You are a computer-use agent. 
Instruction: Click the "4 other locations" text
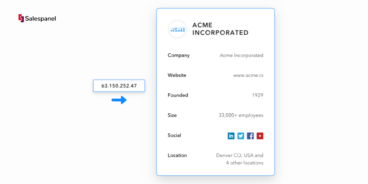click(244, 163)
